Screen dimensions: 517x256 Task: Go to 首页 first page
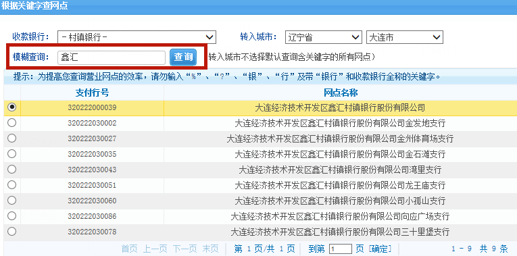pos(129,249)
